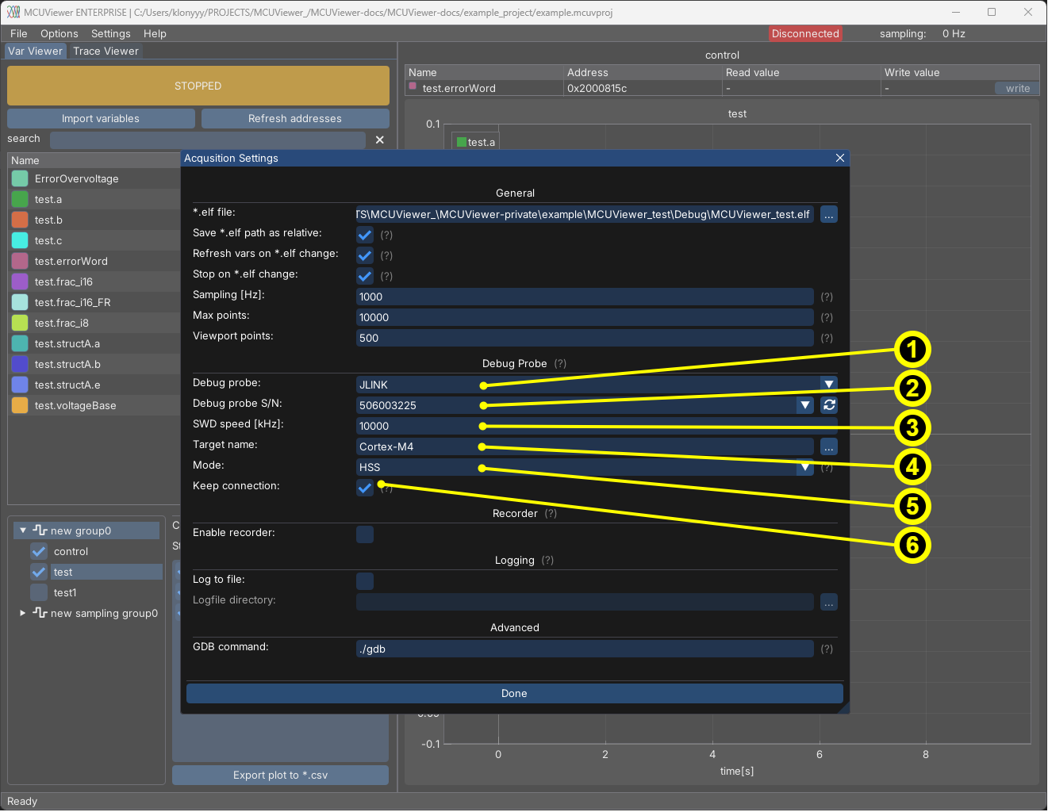The image size is (1048, 812).
Task: Open the Debug probe JLINK dropdown
Action: pyautogui.click(x=828, y=385)
